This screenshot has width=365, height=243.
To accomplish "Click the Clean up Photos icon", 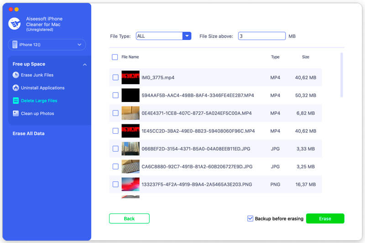I will [x=16, y=113].
